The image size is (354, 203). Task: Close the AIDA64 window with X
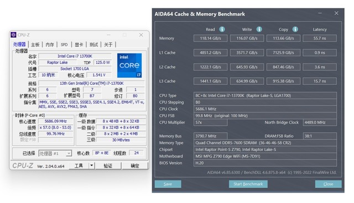(336, 13)
